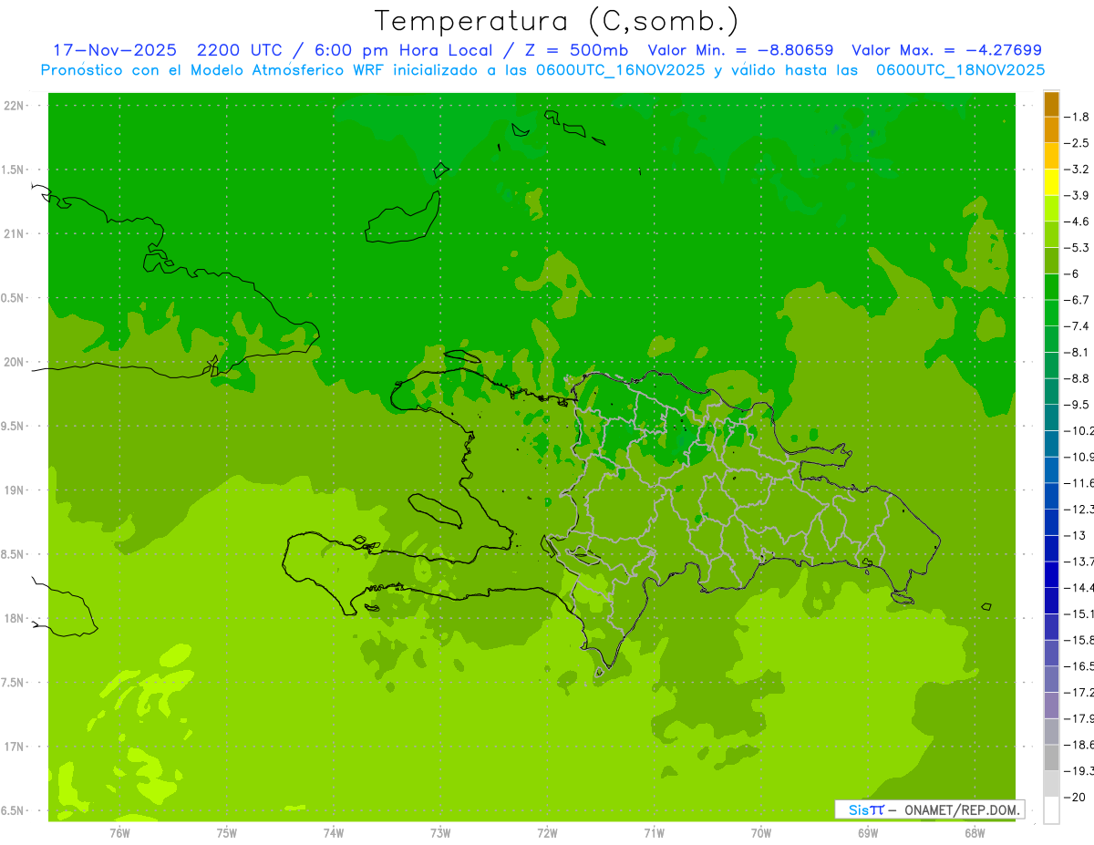The width and height of the screenshot is (1094, 845).
Task: Click the '76W' longitude axis label
Action: (119, 833)
